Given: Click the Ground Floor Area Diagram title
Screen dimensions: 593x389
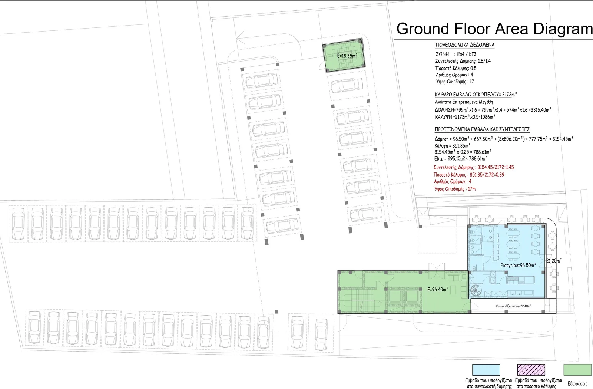Looking at the screenshot, I should click(x=494, y=29).
